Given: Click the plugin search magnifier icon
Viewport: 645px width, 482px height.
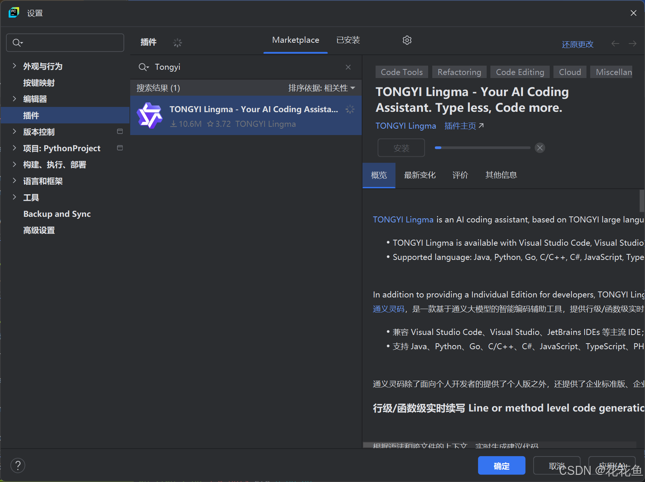Looking at the screenshot, I should (143, 67).
